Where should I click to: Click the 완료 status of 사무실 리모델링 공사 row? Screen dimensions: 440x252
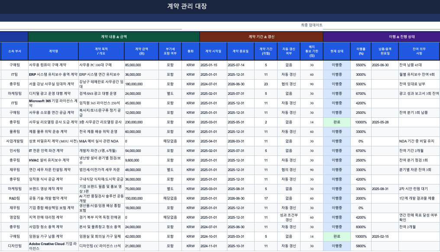(337, 122)
